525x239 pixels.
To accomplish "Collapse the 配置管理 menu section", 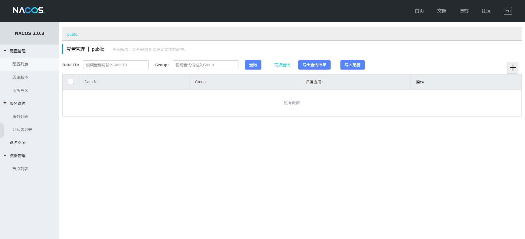I will click(30, 51).
